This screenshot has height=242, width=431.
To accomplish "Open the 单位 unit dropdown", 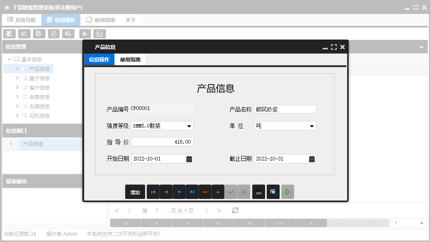I will (x=313, y=126).
